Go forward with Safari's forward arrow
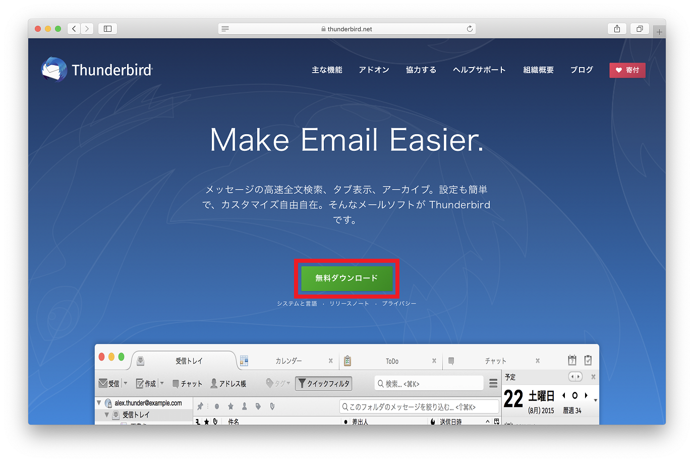 [87, 29]
